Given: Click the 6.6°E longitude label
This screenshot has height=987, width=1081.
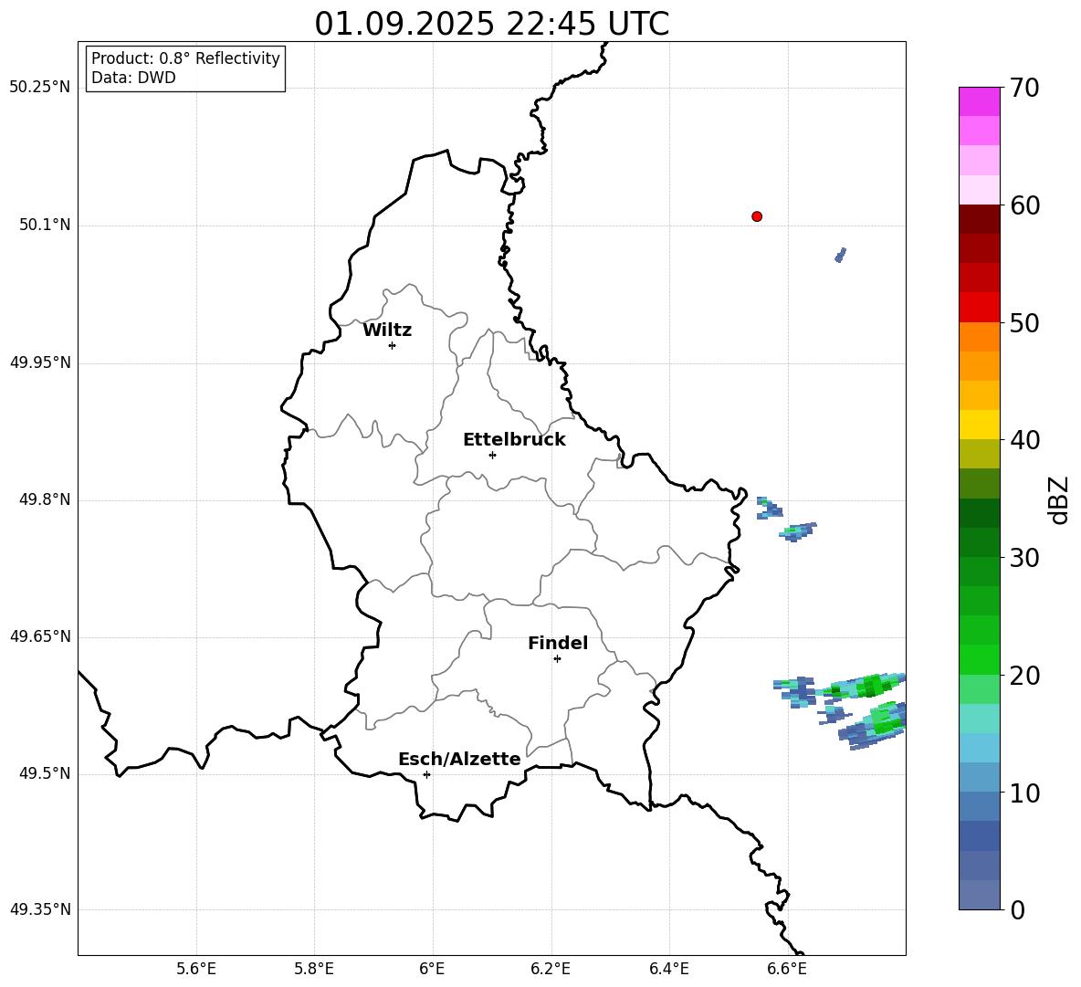Looking at the screenshot, I should (x=787, y=969).
